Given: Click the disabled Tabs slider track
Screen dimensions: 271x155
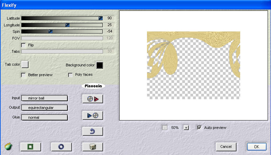Looking at the screenshot, I should 62,51.
